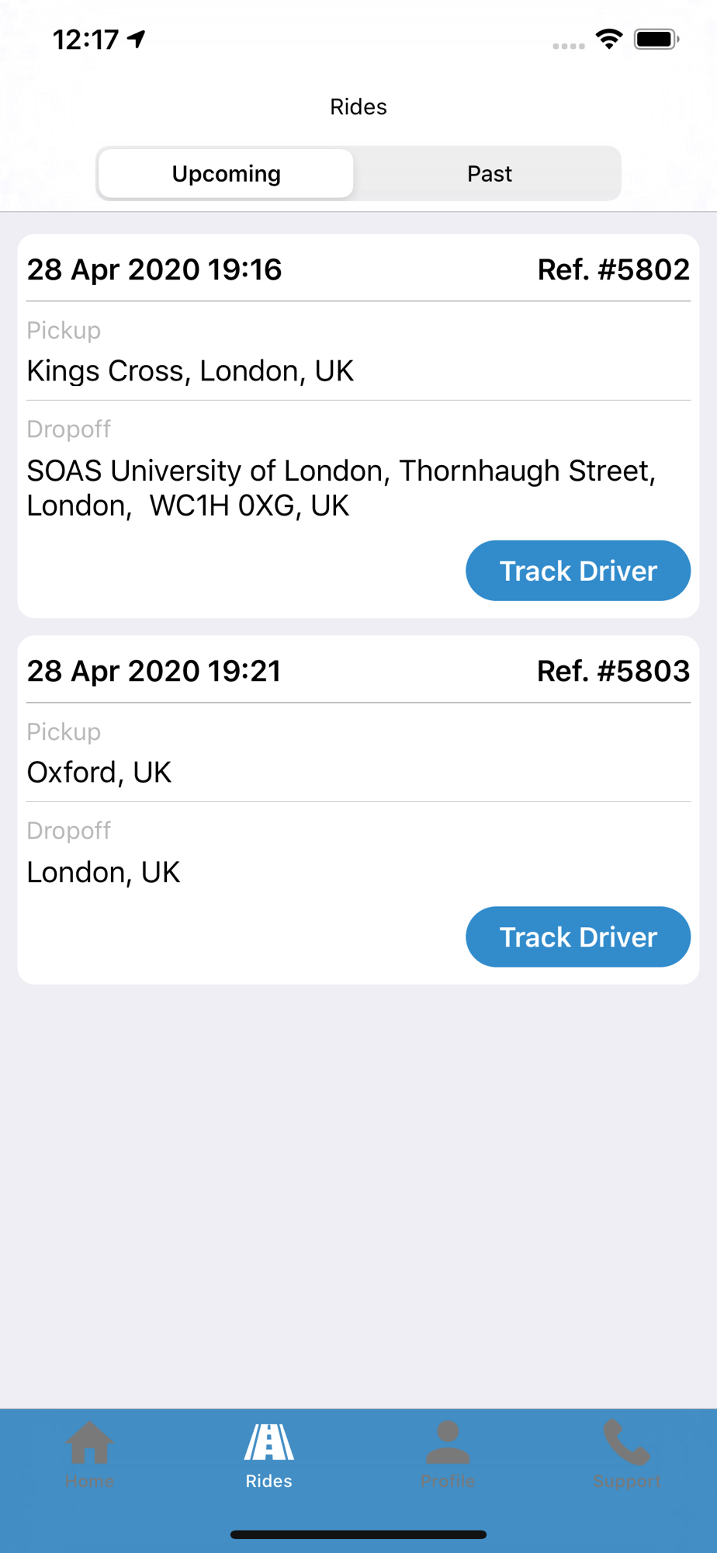Switch to the Upcoming rides segment
The image size is (717, 1553).
coord(227,173)
